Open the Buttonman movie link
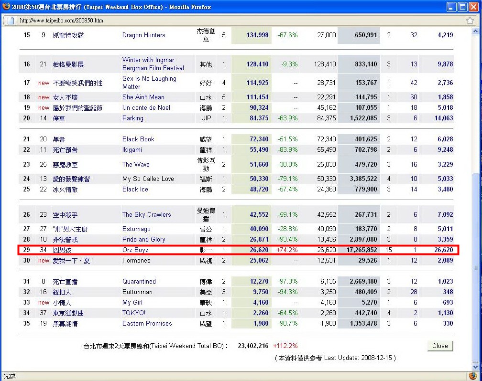The image size is (482, 381). point(137,292)
